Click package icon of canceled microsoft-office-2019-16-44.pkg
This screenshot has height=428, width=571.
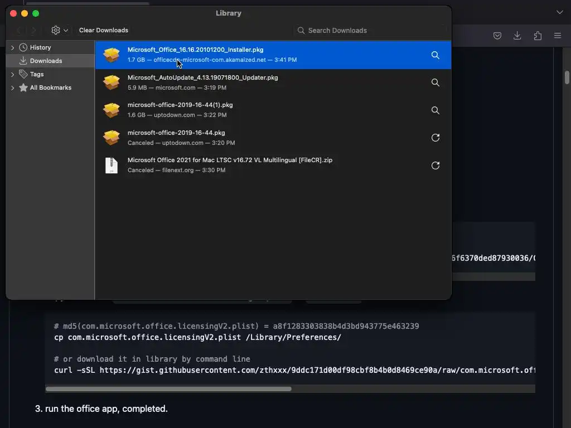112,138
